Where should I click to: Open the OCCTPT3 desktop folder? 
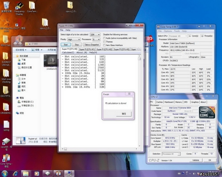pos(6,92)
